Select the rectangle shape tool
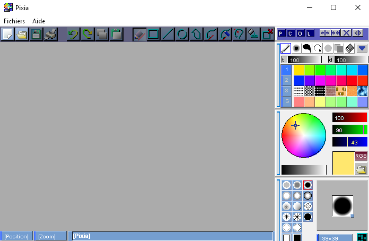The width and height of the screenshot is (369, 241). click(x=153, y=35)
